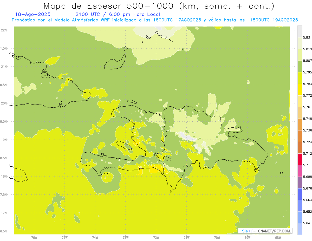Click the 5.819 legend value
The image size is (312, 241).
tap(307, 49)
